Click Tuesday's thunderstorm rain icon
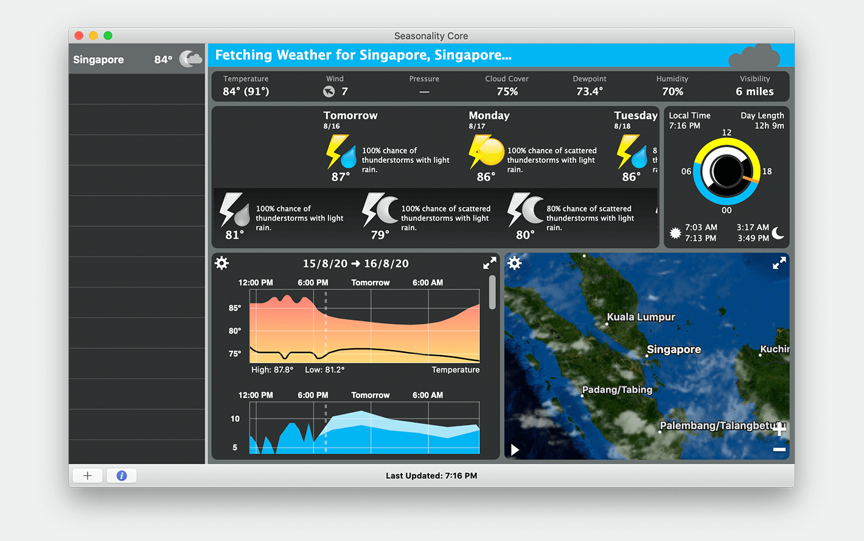864x541 pixels. coord(632,152)
